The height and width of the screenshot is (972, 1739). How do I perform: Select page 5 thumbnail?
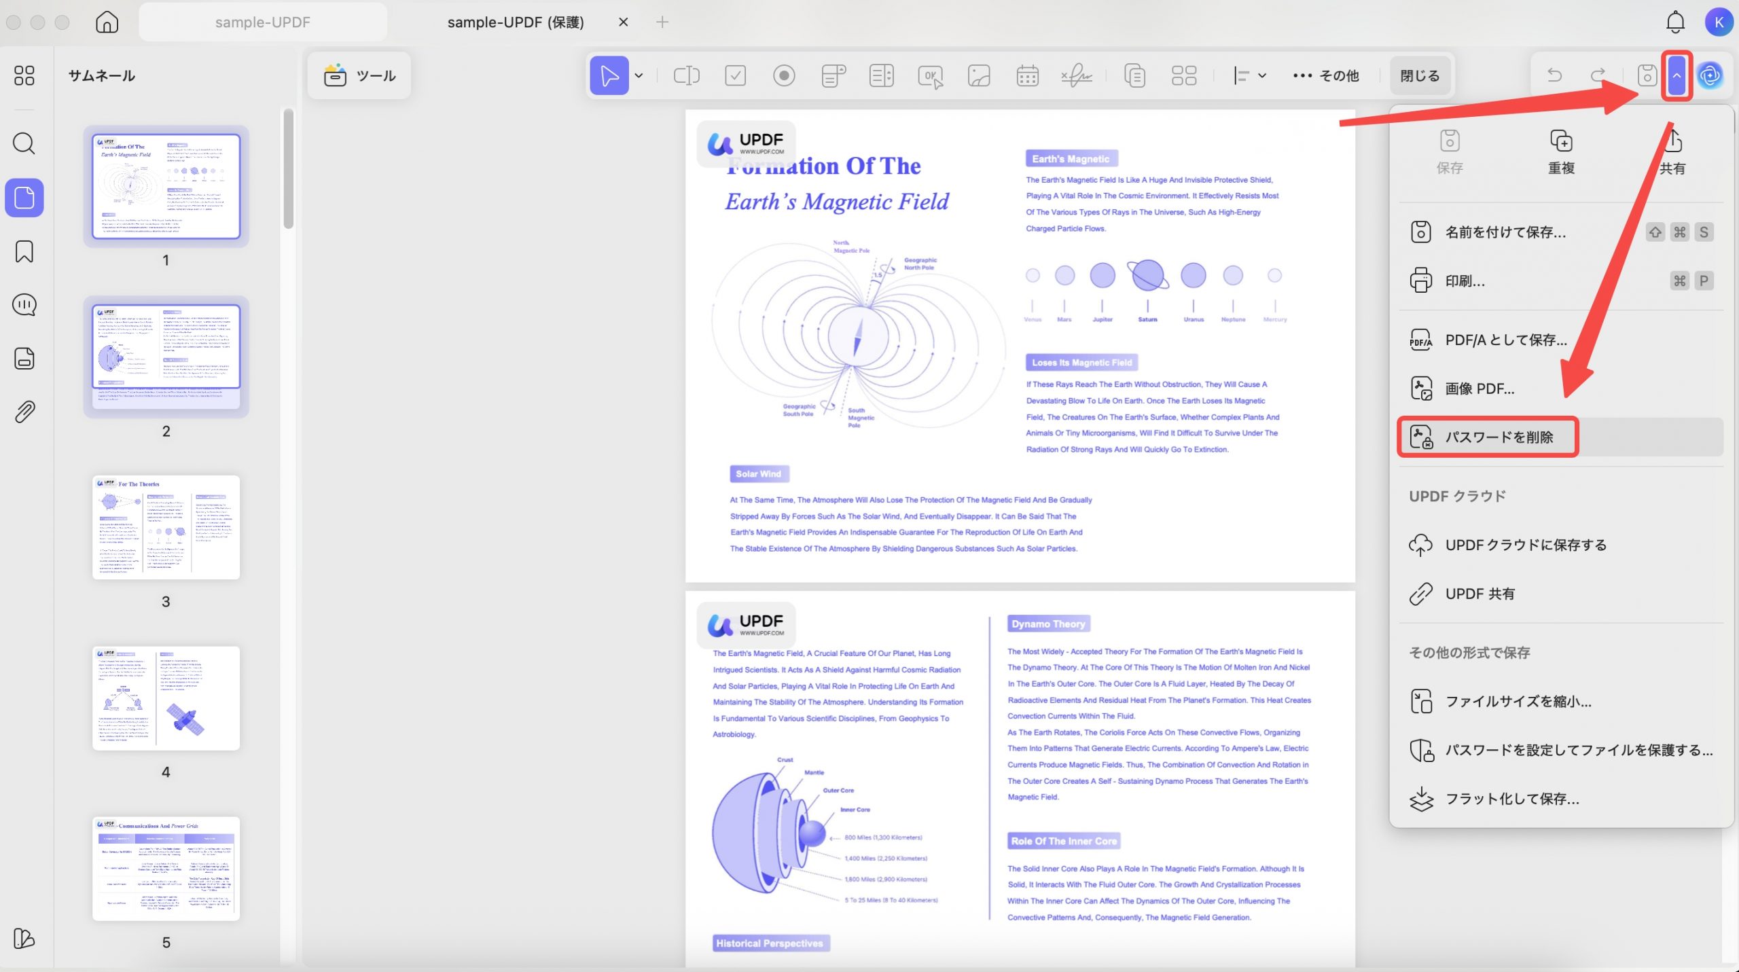166,868
